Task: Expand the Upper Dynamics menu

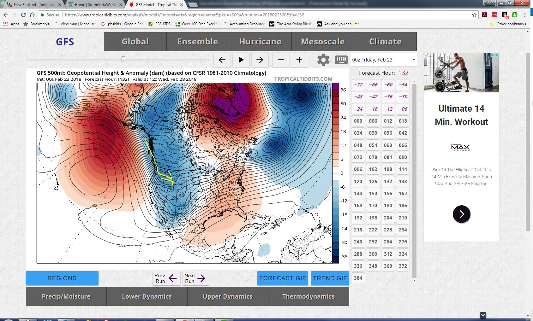Action: pos(228,296)
